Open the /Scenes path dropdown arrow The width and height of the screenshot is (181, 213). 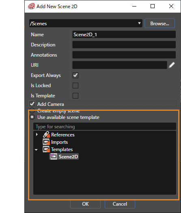click(x=139, y=23)
